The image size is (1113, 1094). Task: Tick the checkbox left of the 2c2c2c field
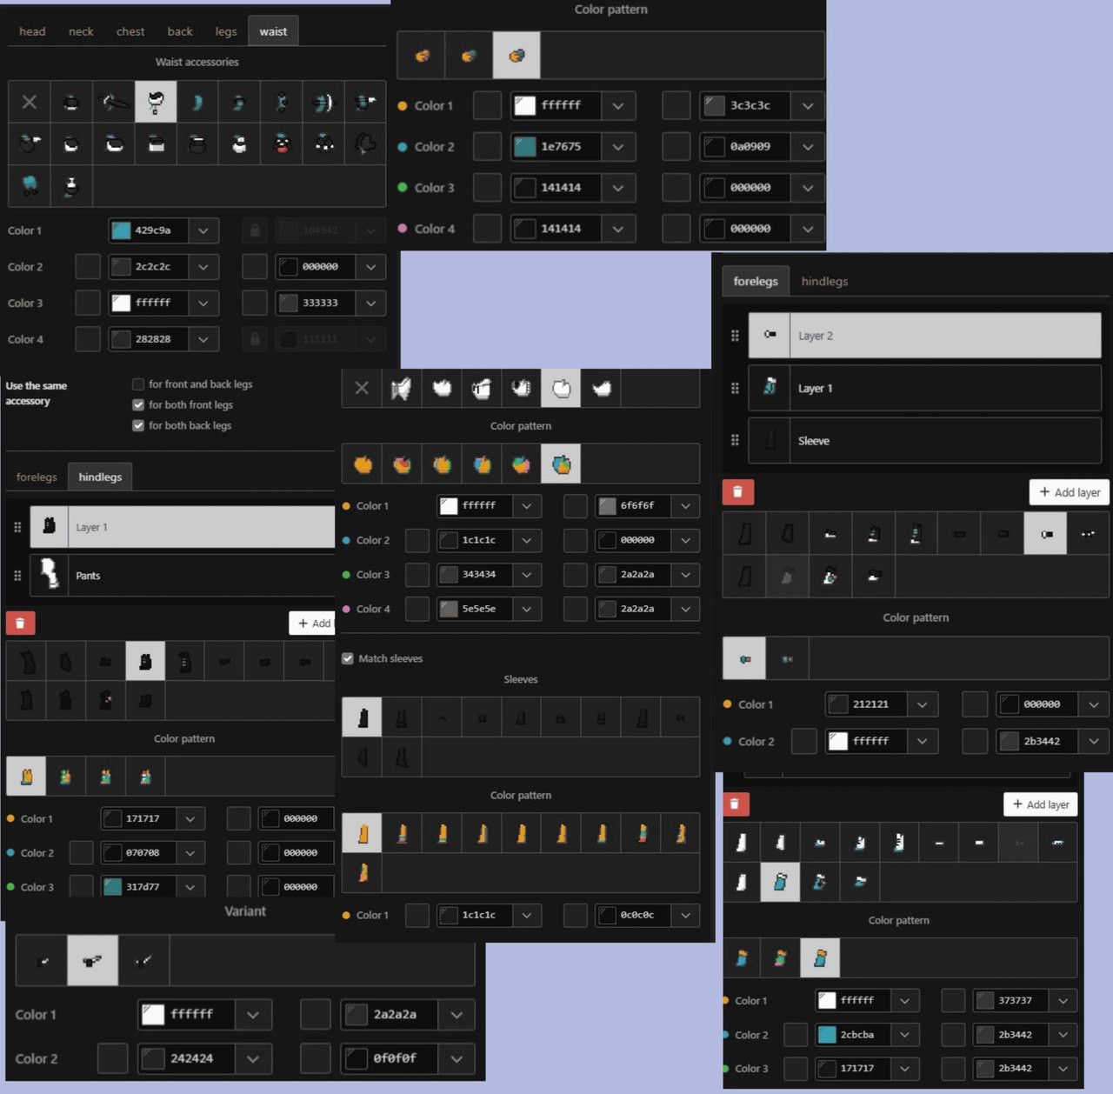point(88,267)
